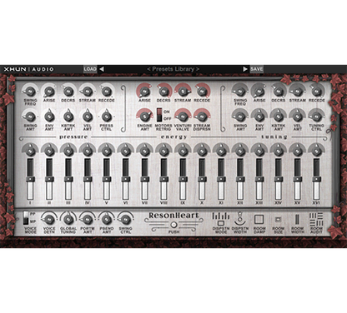Click the ROOM DAMP square icon

259,219
